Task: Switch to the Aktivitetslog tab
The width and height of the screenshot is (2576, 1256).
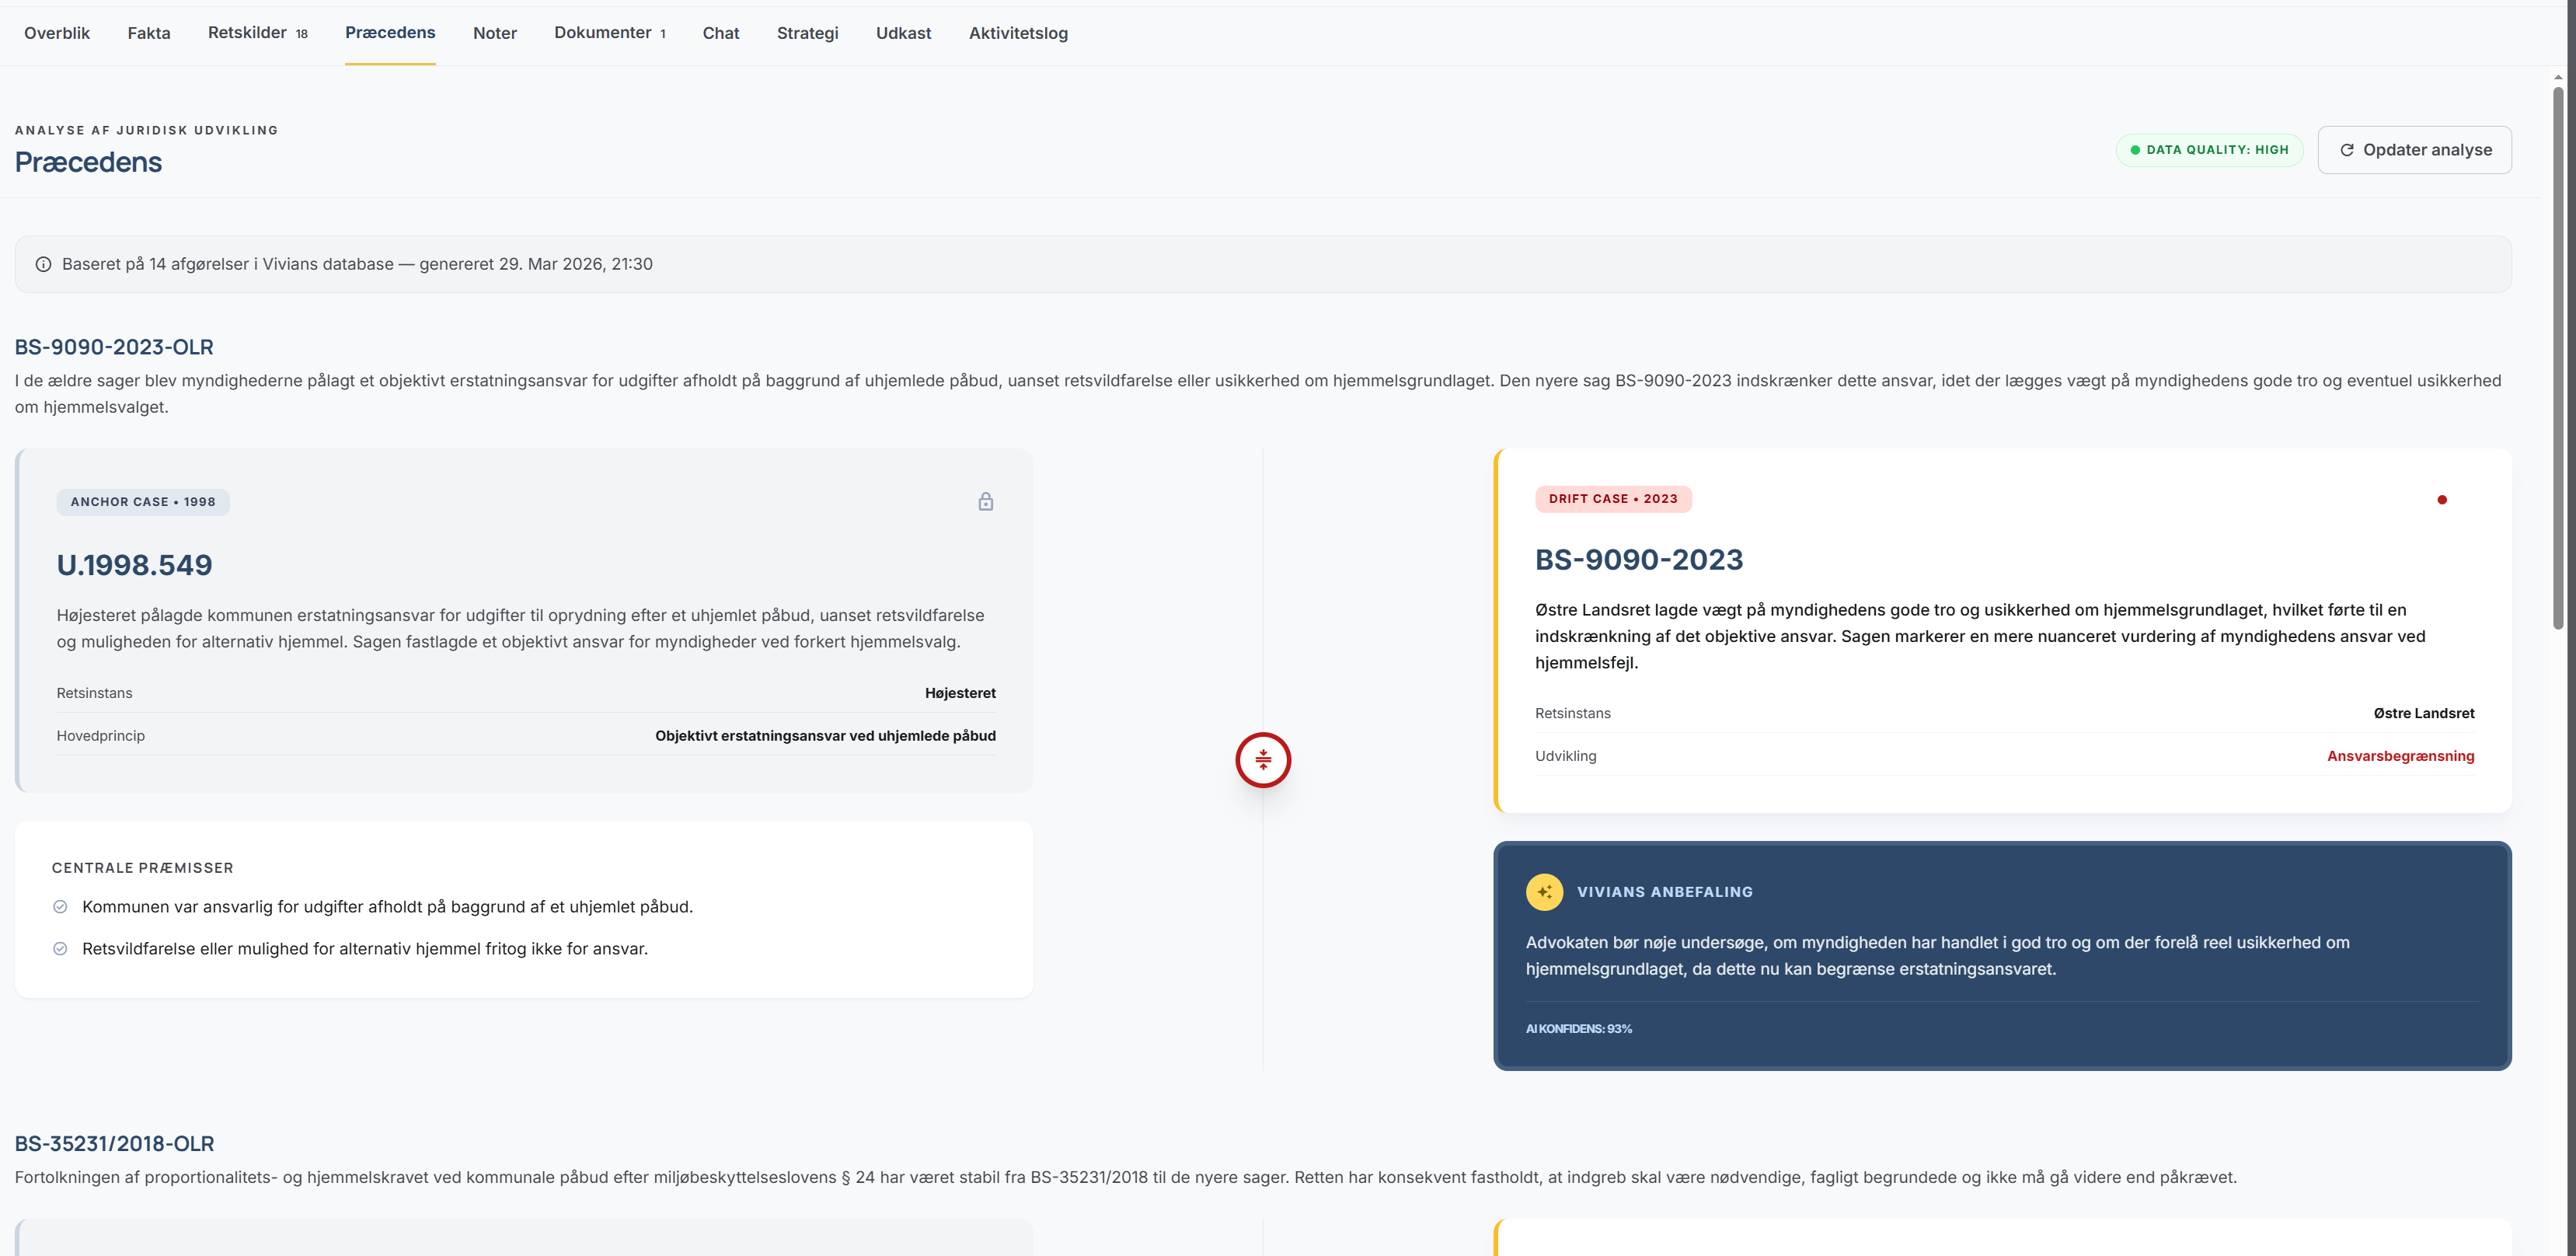Action: point(1017,33)
